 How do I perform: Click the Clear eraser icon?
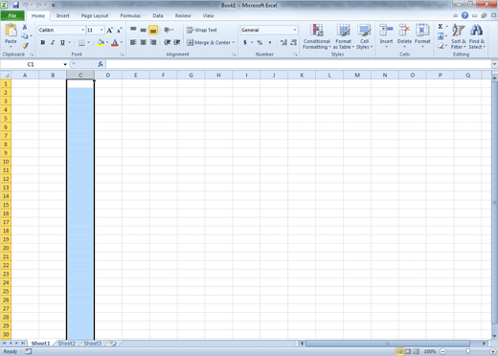pos(441,46)
